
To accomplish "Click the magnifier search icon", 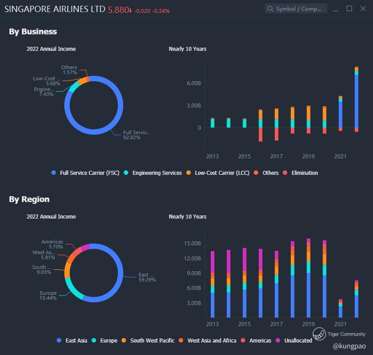I will (x=270, y=9).
